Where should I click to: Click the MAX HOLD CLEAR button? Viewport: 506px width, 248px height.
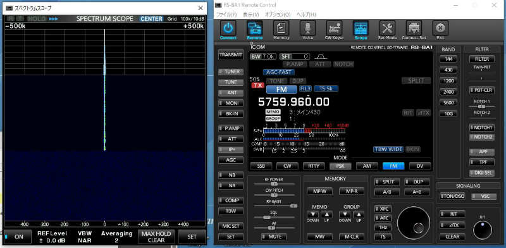[156, 237]
